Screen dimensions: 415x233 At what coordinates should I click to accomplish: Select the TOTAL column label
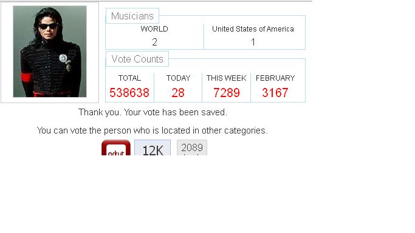pos(129,78)
